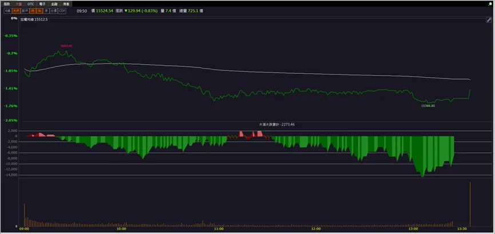Toggle the 散戶 indicator button
Screen dimensions: 495x234
point(25,11)
